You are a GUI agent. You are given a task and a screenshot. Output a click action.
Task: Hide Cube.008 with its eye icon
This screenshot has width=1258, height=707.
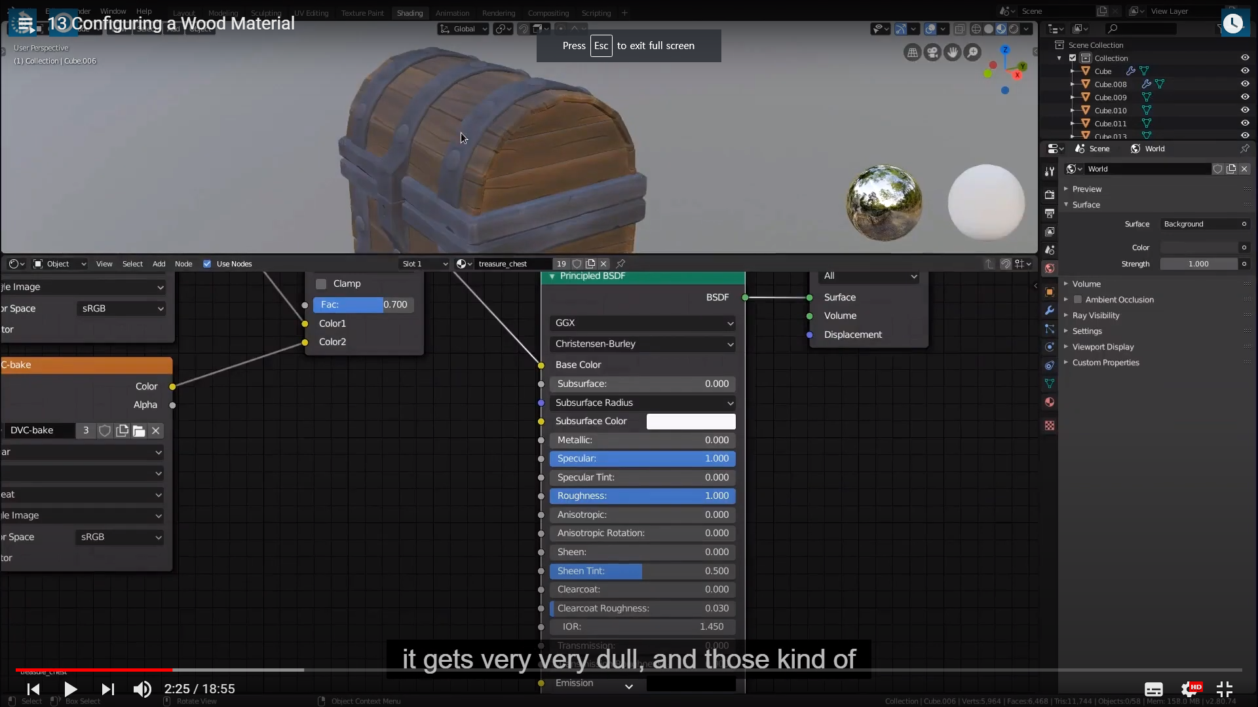coord(1244,84)
